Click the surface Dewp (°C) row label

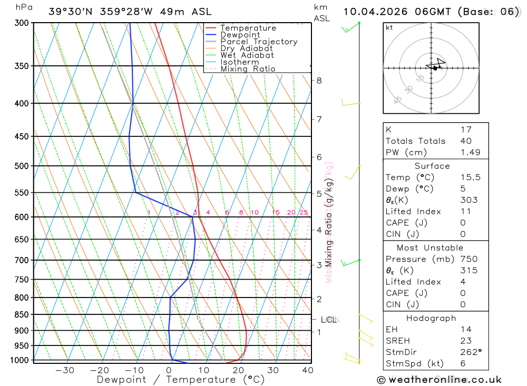tap(409, 189)
